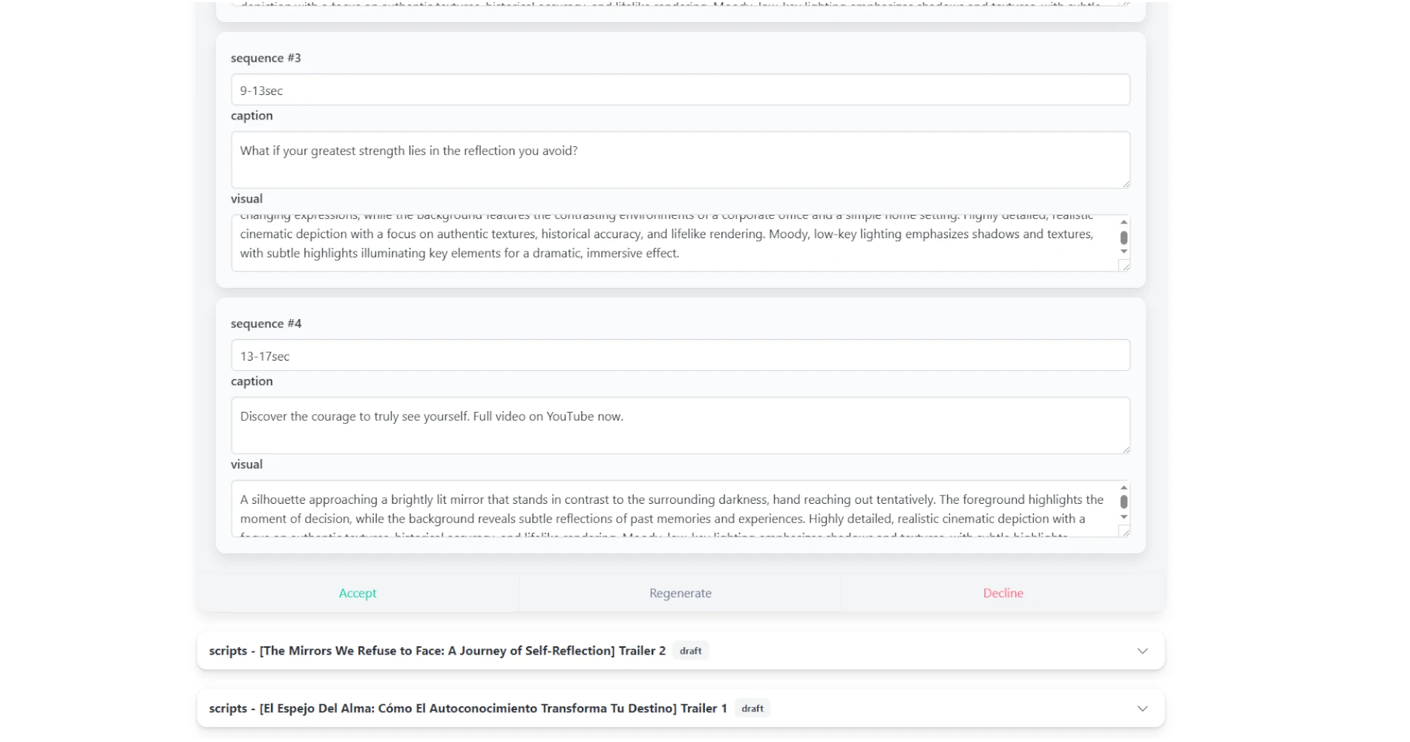1410x742 pixels.
Task: Decline the generated script
Action: [x=1003, y=593]
